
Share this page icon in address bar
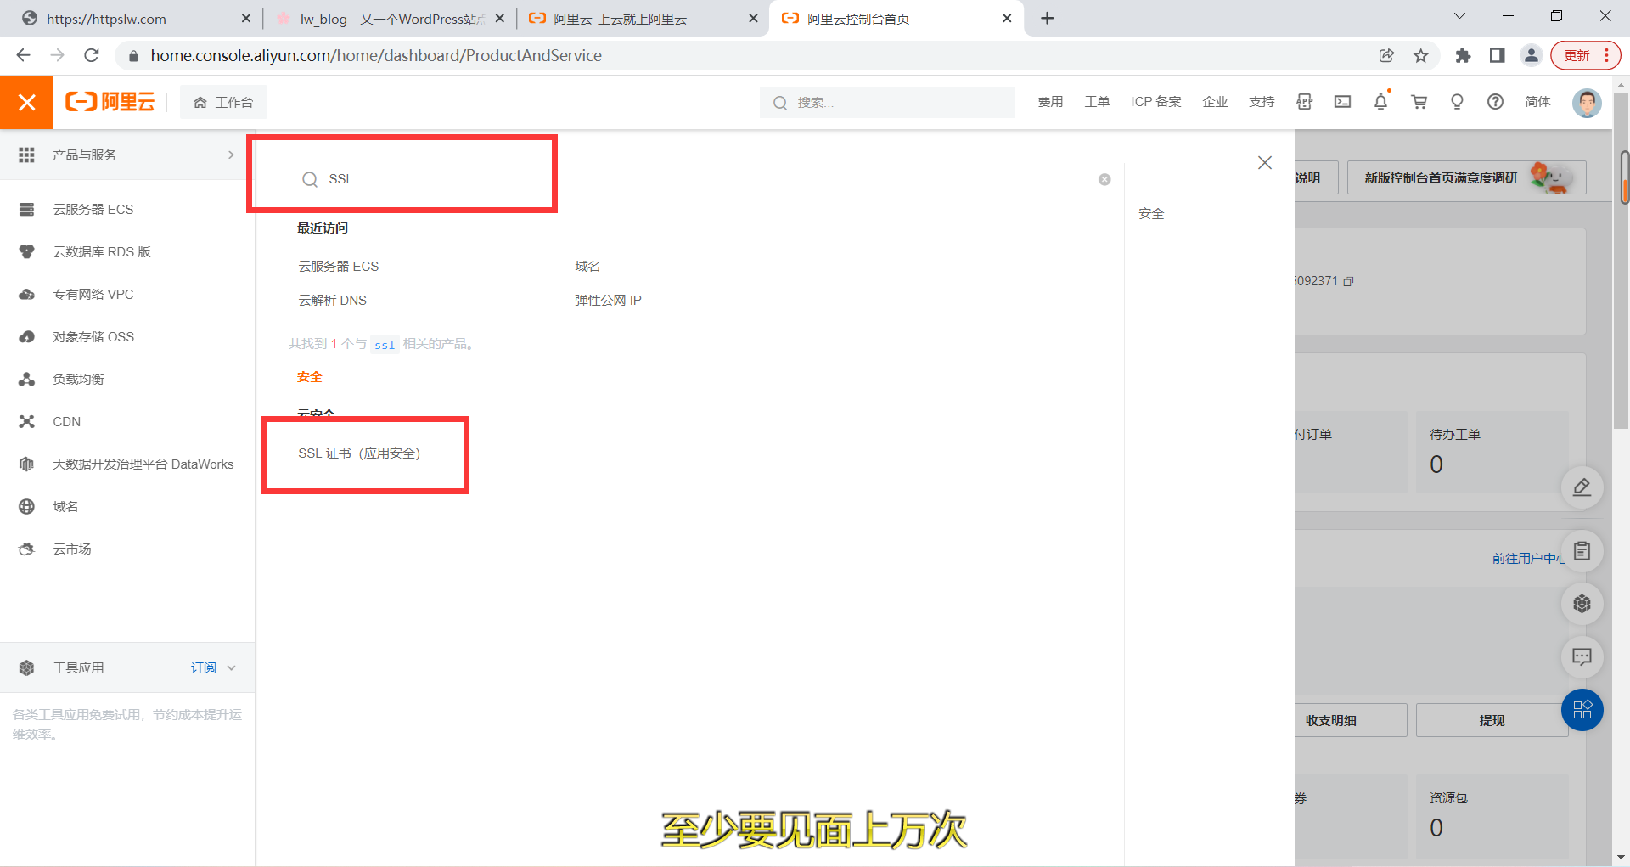(x=1386, y=55)
